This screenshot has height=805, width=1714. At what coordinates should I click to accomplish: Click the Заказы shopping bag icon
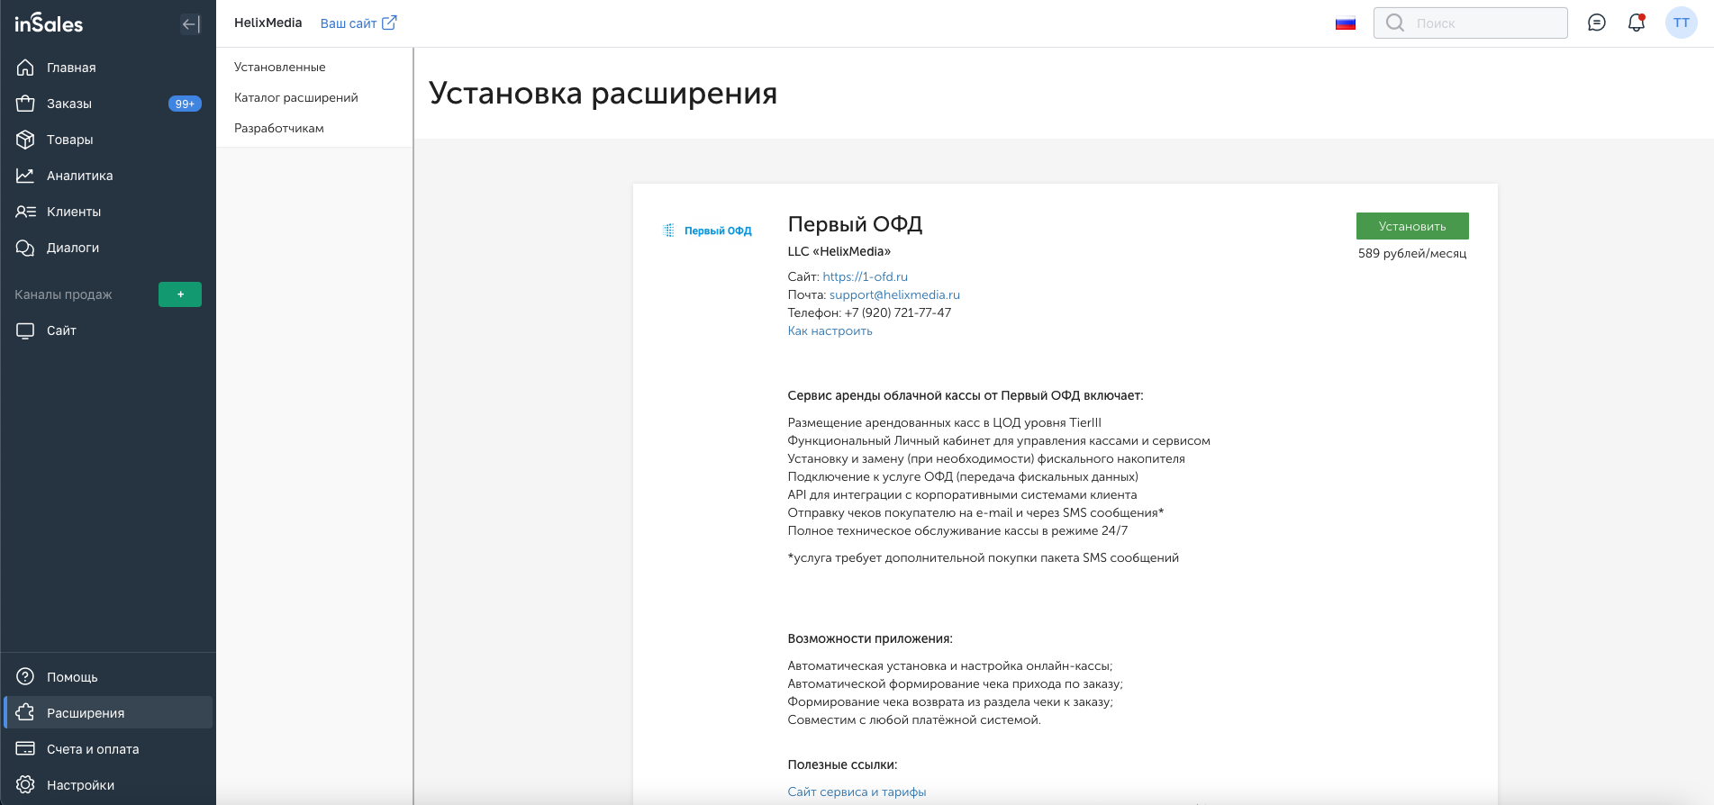coord(25,104)
